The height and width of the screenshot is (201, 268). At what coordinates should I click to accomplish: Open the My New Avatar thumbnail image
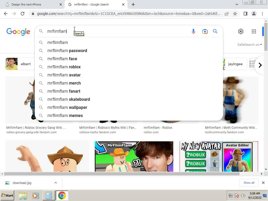[x=219, y=157]
